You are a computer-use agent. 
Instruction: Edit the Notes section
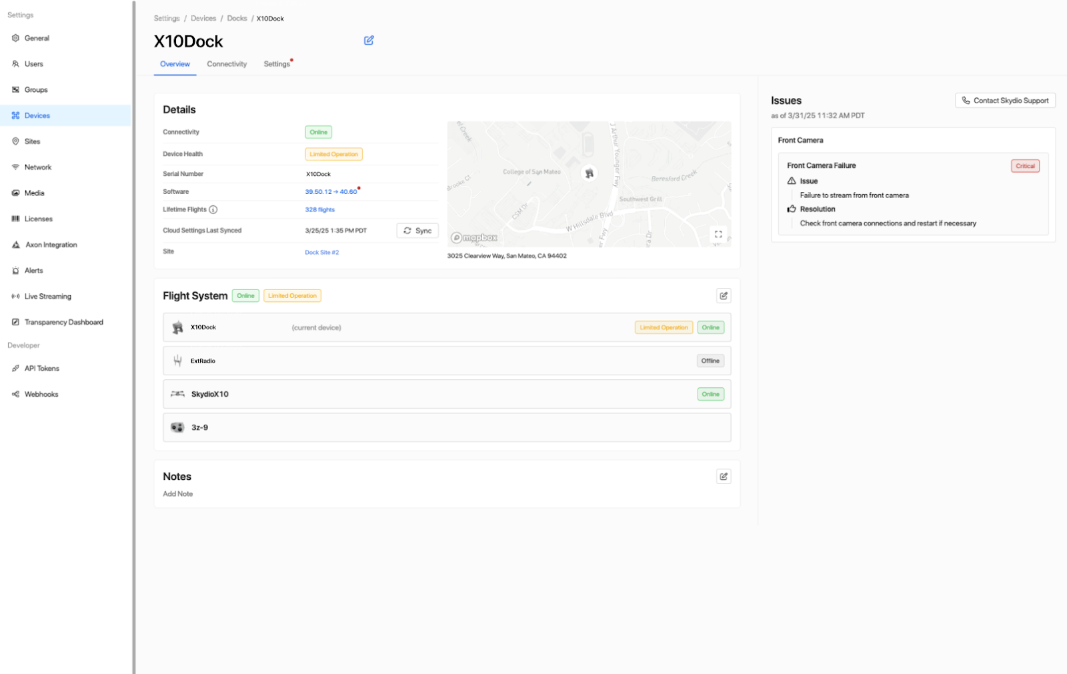[x=724, y=476]
